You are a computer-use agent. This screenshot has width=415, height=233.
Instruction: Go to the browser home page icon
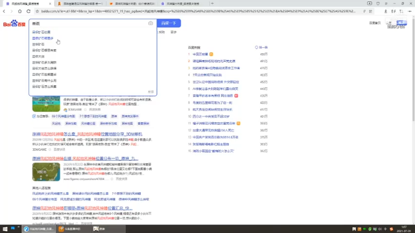(x=20, y=11)
